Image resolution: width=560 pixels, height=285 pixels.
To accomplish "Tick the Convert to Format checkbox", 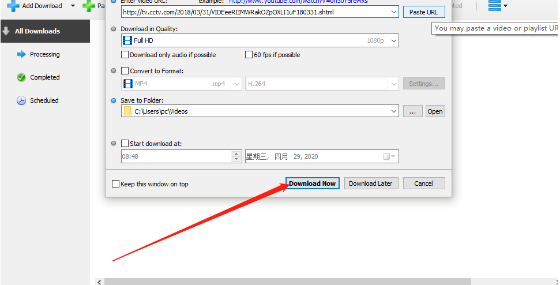I will [125, 71].
